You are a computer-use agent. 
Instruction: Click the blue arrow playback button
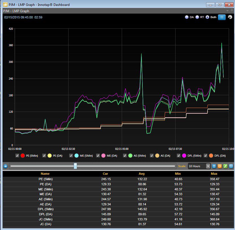(x=6, y=166)
